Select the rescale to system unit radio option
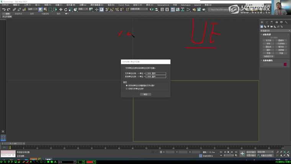Image resolution: width=291 pixels, height=164 pixels. tap(127, 85)
